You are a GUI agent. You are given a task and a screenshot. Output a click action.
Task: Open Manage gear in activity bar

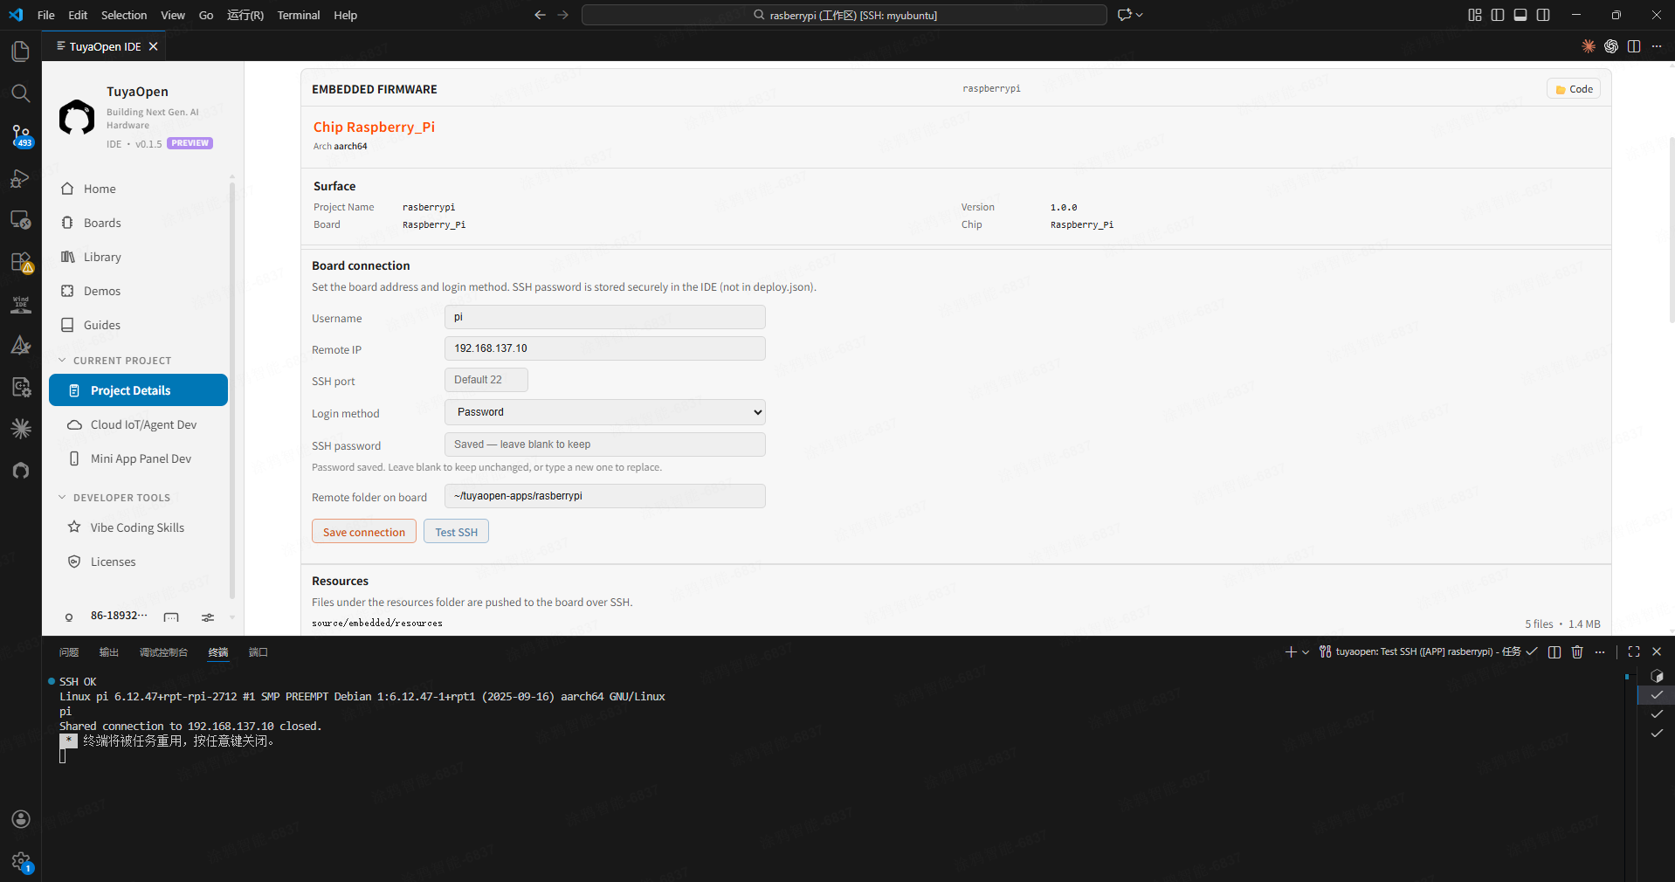pos(20,862)
